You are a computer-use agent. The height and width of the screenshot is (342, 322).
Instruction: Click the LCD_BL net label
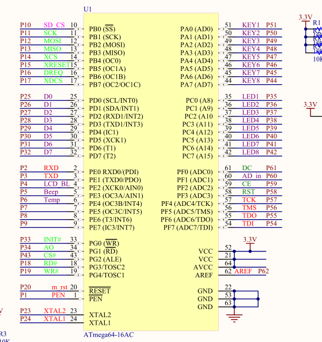click(57, 184)
